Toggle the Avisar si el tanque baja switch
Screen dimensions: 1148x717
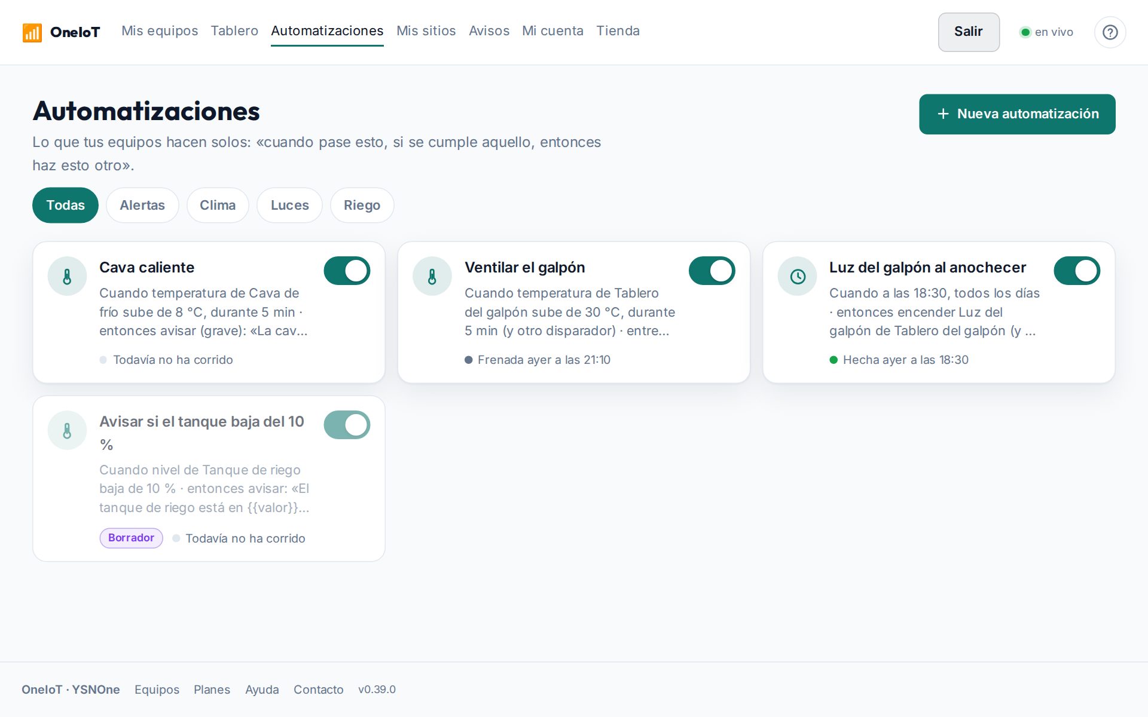coord(347,425)
